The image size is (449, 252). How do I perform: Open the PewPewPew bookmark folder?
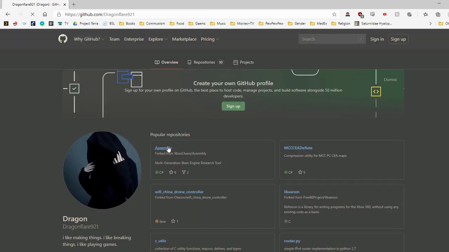[271, 23]
